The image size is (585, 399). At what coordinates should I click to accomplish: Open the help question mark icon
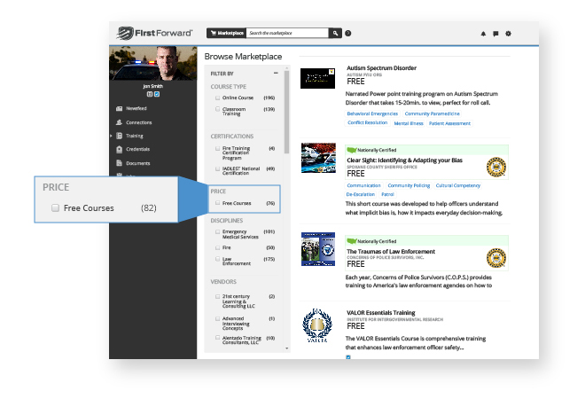[x=347, y=33]
